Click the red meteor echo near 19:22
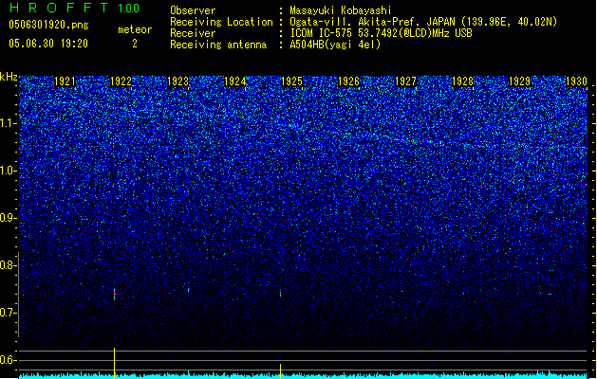The width and height of the screenshot is (597, 379). coord(114,295)
